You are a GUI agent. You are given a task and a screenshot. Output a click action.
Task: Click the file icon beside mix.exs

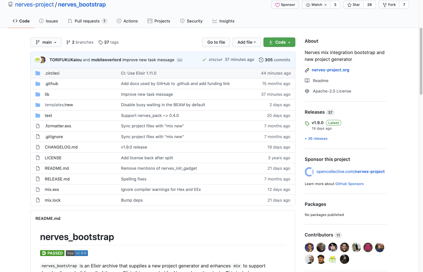tap(38, 190)
